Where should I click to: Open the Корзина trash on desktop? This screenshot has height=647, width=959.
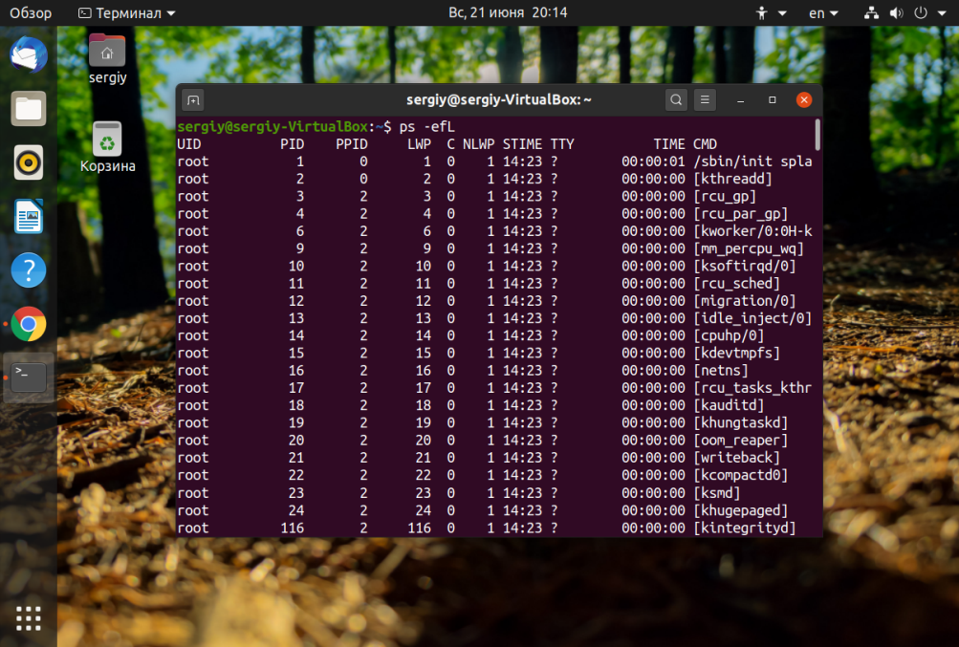[x=107, y=147]
